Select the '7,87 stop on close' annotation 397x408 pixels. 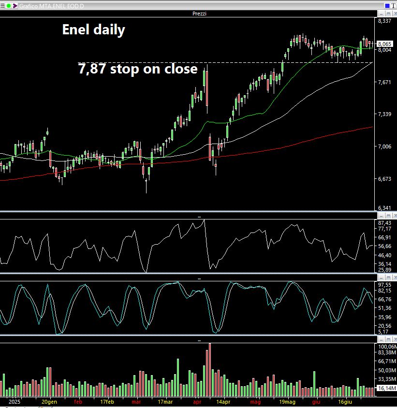point(138,69)
